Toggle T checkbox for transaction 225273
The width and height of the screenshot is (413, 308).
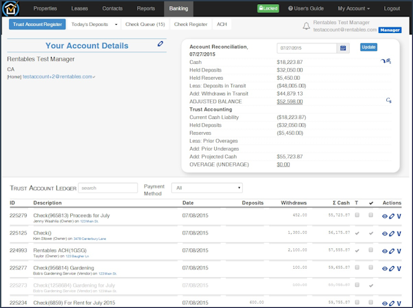click(357, 285)
